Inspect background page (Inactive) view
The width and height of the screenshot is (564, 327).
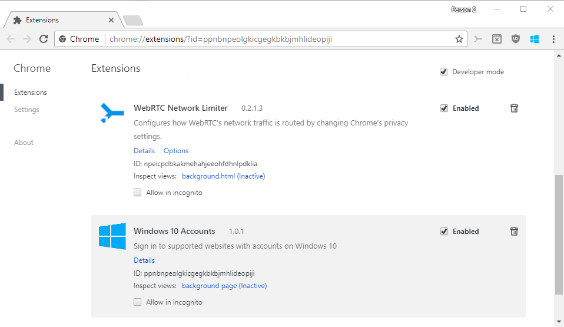(224, 286)
